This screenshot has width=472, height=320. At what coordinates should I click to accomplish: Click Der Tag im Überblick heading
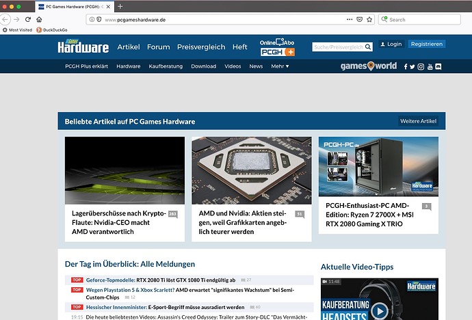tap(130, 264)
